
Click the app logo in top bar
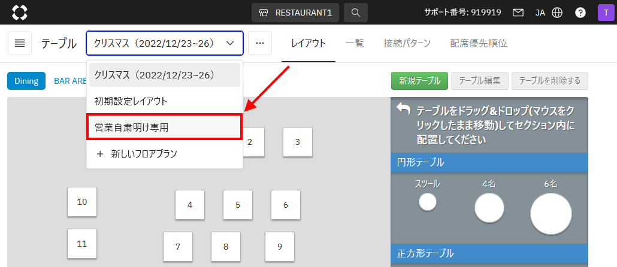pos(20,13)
